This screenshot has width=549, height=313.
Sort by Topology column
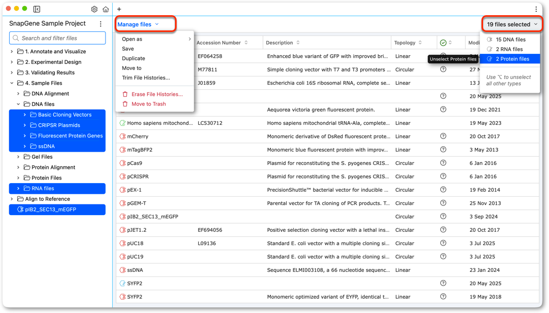click(408, 43)
